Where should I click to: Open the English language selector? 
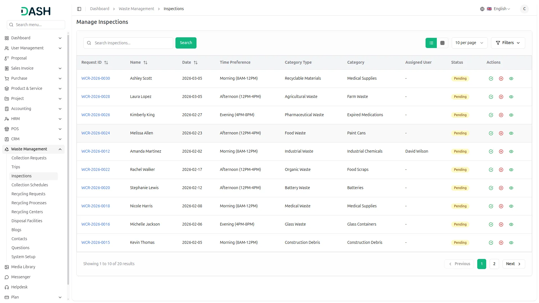click(499, 9)
